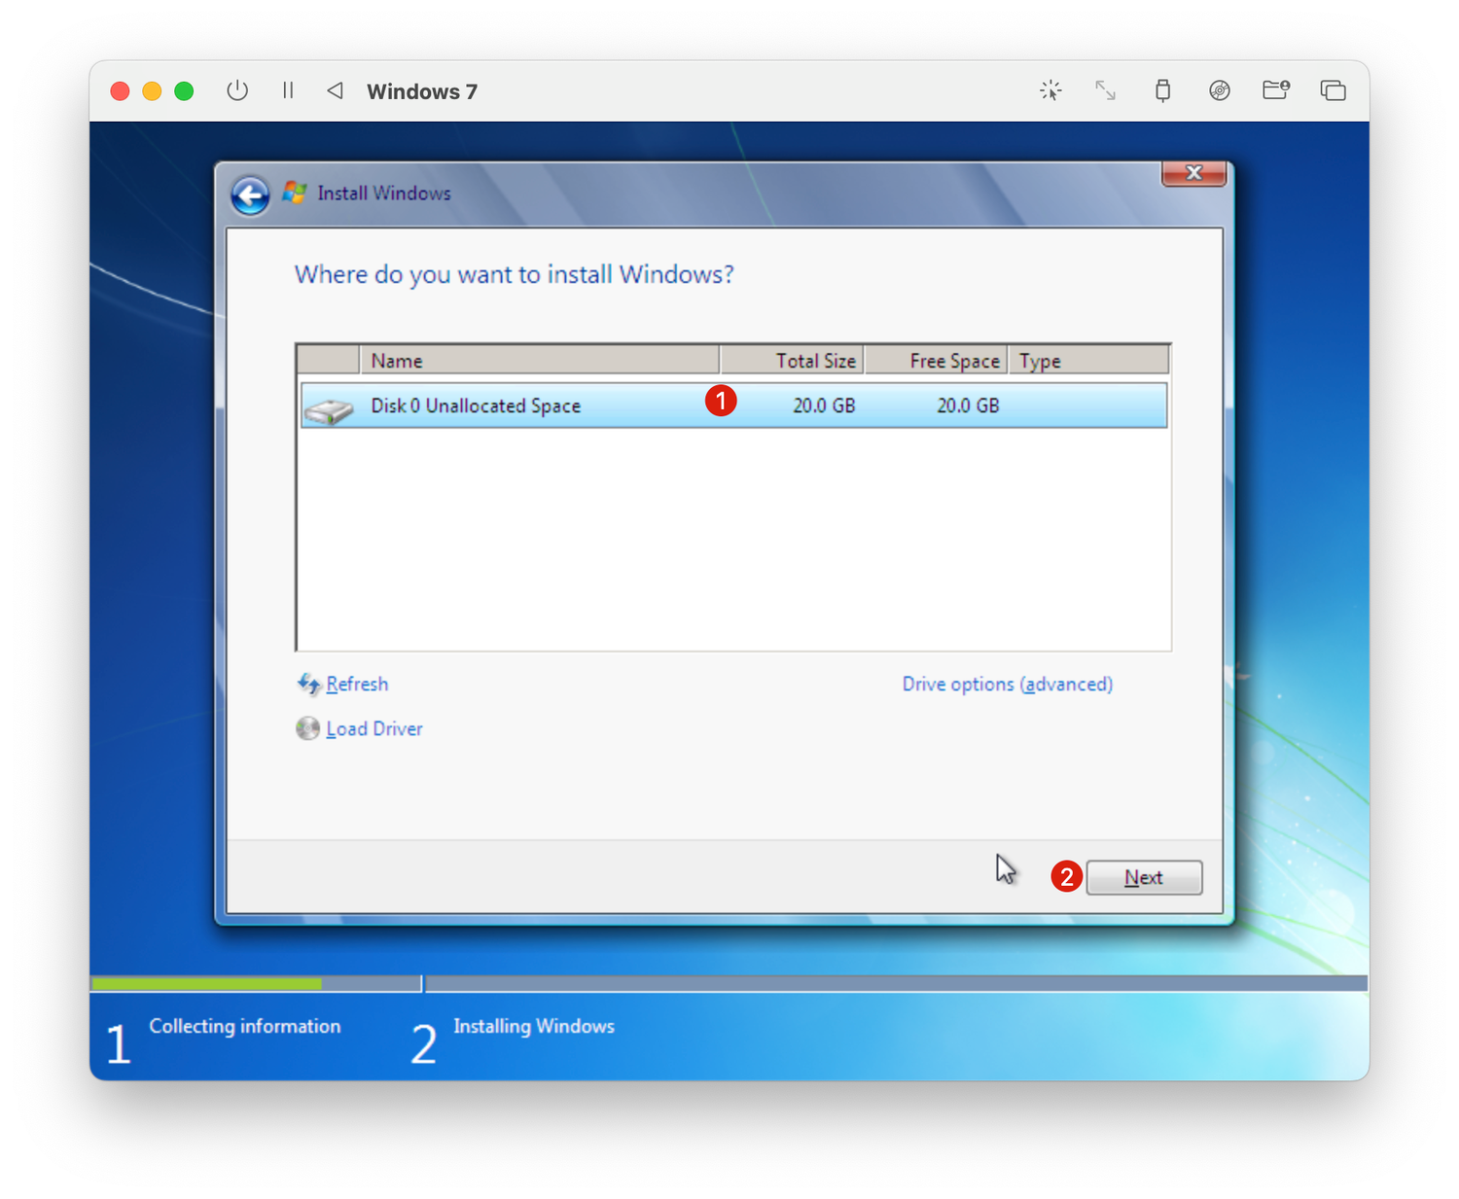Image resolution: width=1459 pixels, height=1199 pixels.
Task: Click the setup progress bar
Action: [729, 984]
